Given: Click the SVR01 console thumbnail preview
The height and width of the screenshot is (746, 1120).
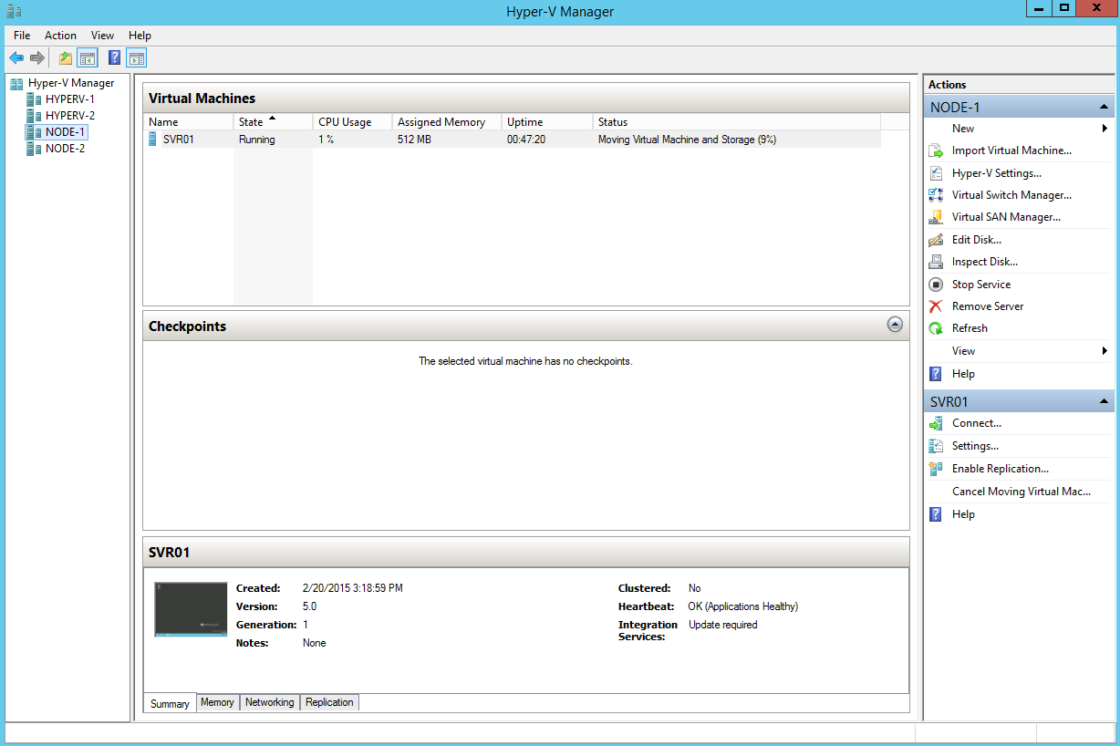Looking at the screenshot, I should tap(191, 609).
